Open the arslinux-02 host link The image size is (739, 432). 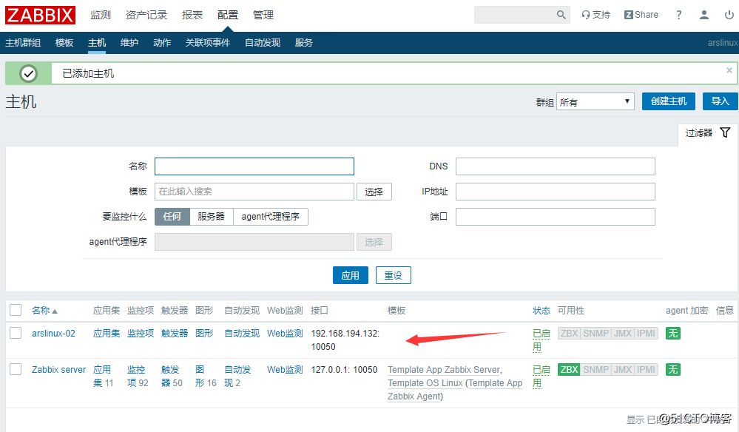pyautogui.click(x=53, y=334)
